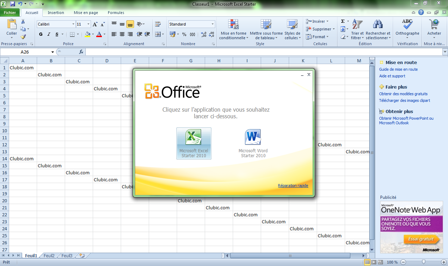
Task: Open the font name Calibri dropdown
Action: click(73, 24)
